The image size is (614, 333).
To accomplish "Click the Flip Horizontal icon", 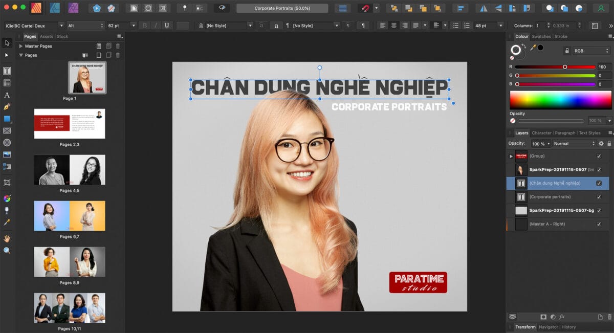I will point(483,8).
